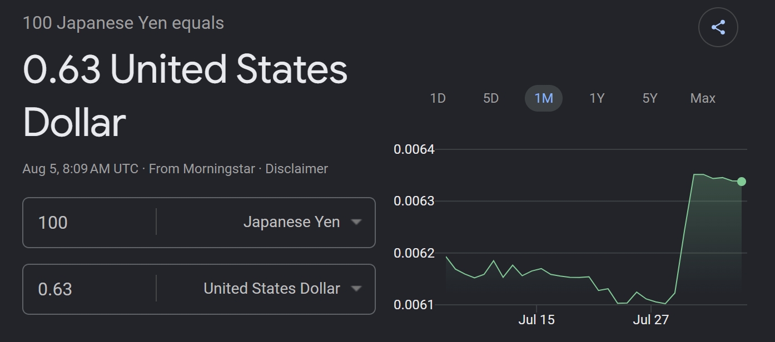
Task: Click the Jul 15 date axis label
Action: (536, 320)
